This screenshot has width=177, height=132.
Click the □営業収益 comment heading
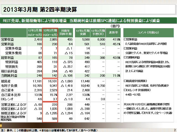click(x=131, y=39)
